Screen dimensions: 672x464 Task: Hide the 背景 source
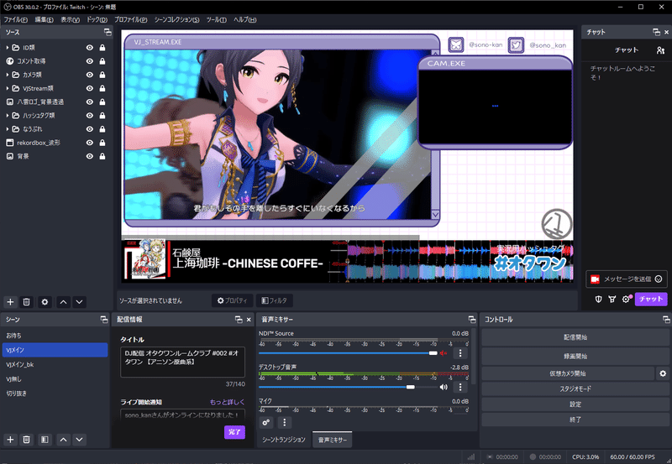pos(90,156)
